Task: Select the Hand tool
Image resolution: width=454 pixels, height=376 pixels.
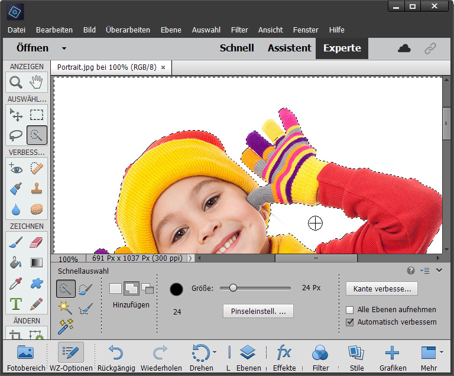Action: coord(37,83)
